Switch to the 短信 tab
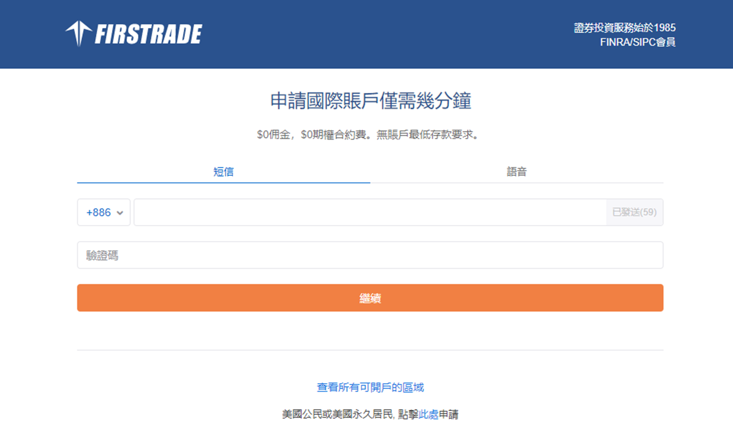The image size is (733, 434). pyautogui.click(x=223, y=172)
